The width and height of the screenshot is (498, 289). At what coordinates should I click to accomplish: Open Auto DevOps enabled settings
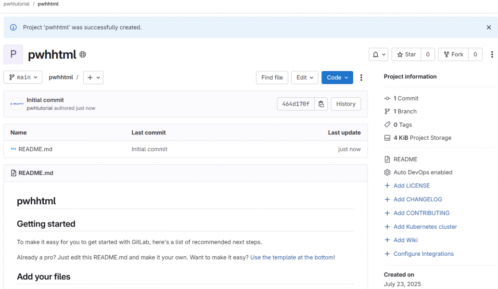[423, 172]
